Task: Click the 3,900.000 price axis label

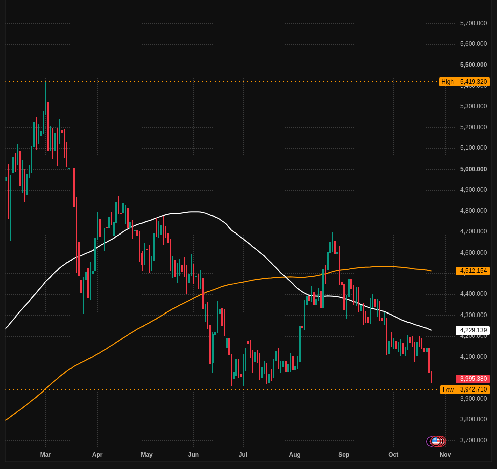Action: click(x=473, y=399)
